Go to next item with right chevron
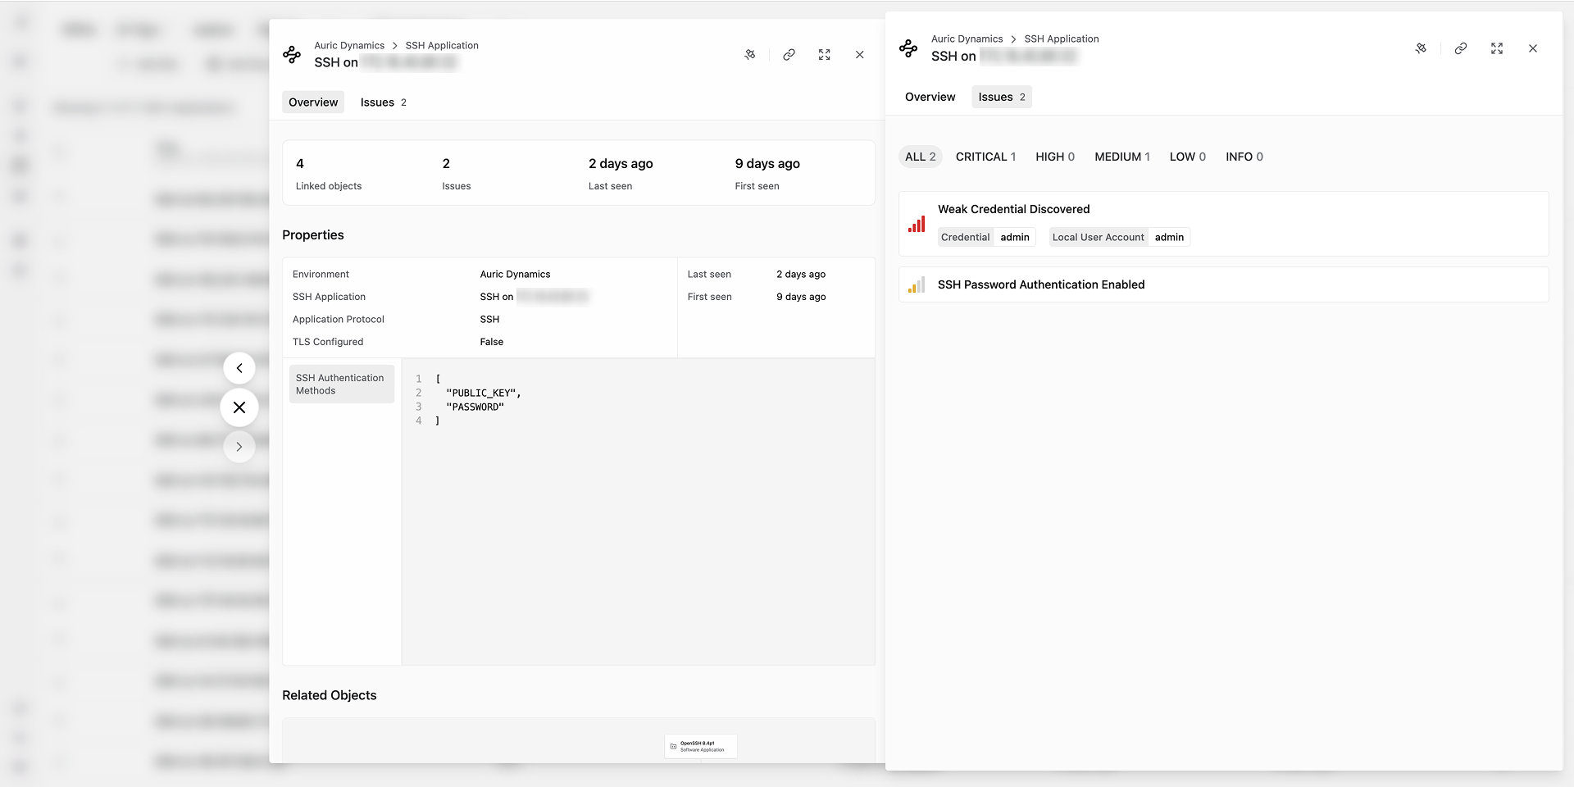Image resolution: width=1574 pixels, height=787 pixels. (239, 447)
